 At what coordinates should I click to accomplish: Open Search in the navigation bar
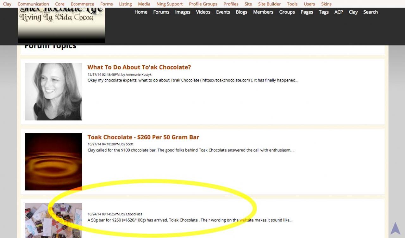coord(371,12)
